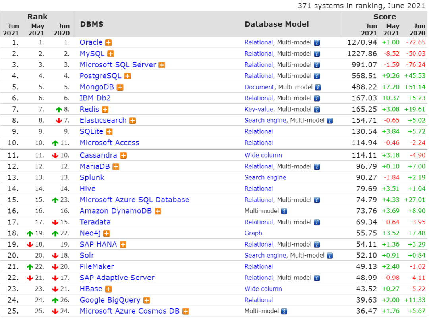The image size is (429, 318).
Task: Open the Oracle DBMS link
Action: coord(91,42)
